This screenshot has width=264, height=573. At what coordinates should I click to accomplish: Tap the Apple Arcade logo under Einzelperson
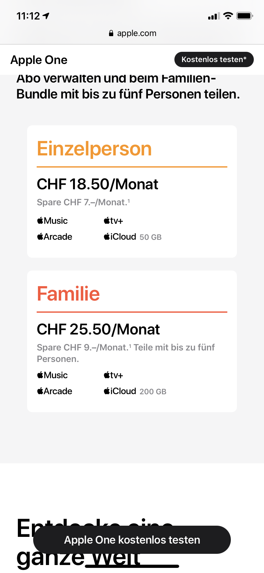click(55, 237)
